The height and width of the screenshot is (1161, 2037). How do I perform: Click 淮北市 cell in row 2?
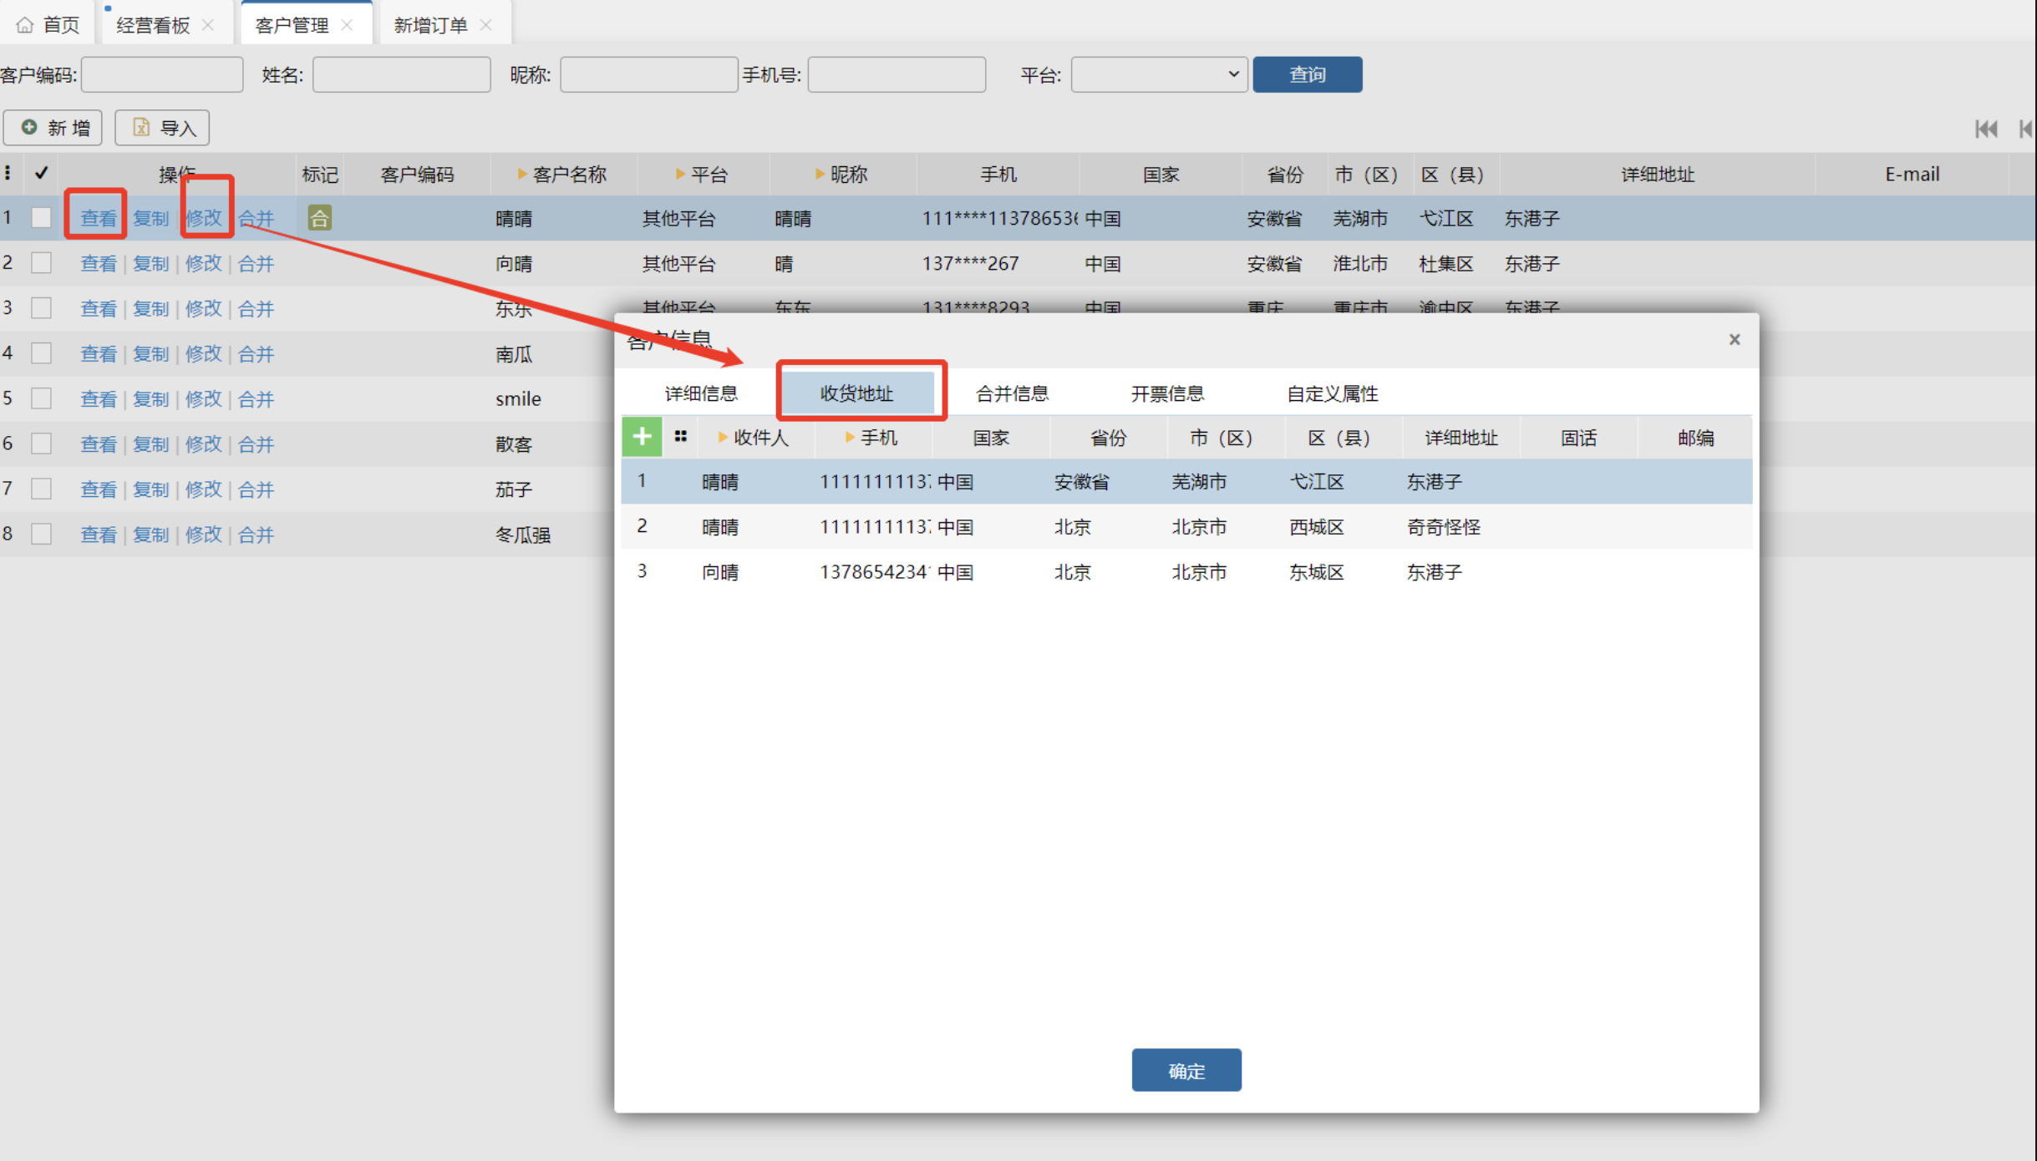coord(1360,264)
